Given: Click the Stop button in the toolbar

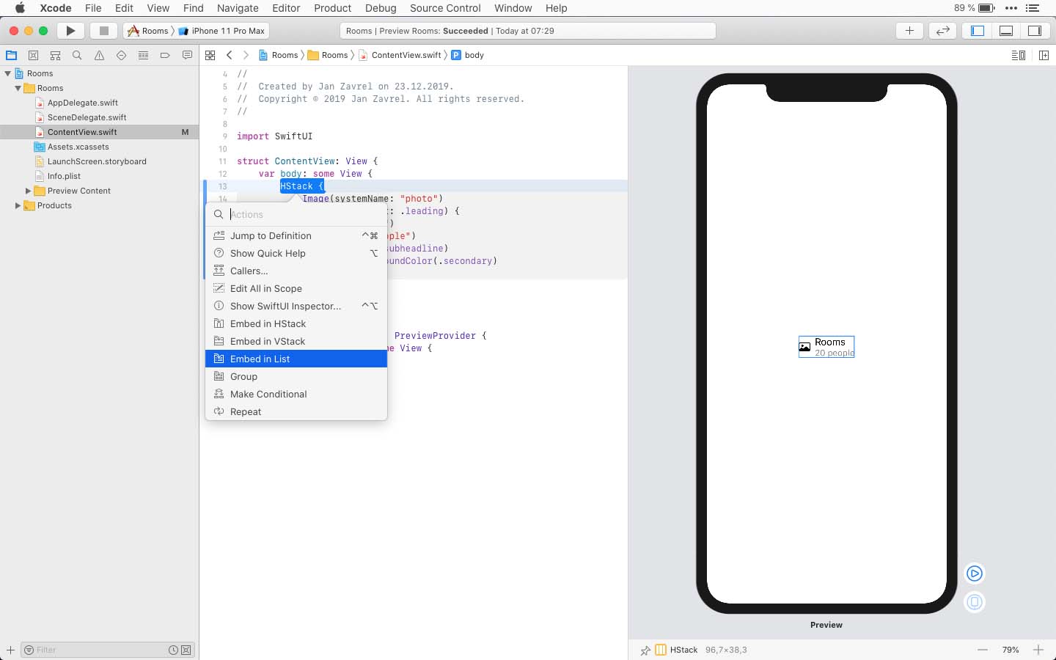Looking at the screenshot, I should [x=103, y=30].
